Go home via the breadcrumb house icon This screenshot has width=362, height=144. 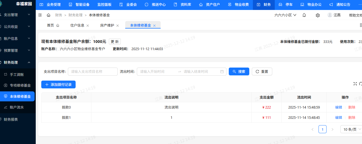[48, 15]
